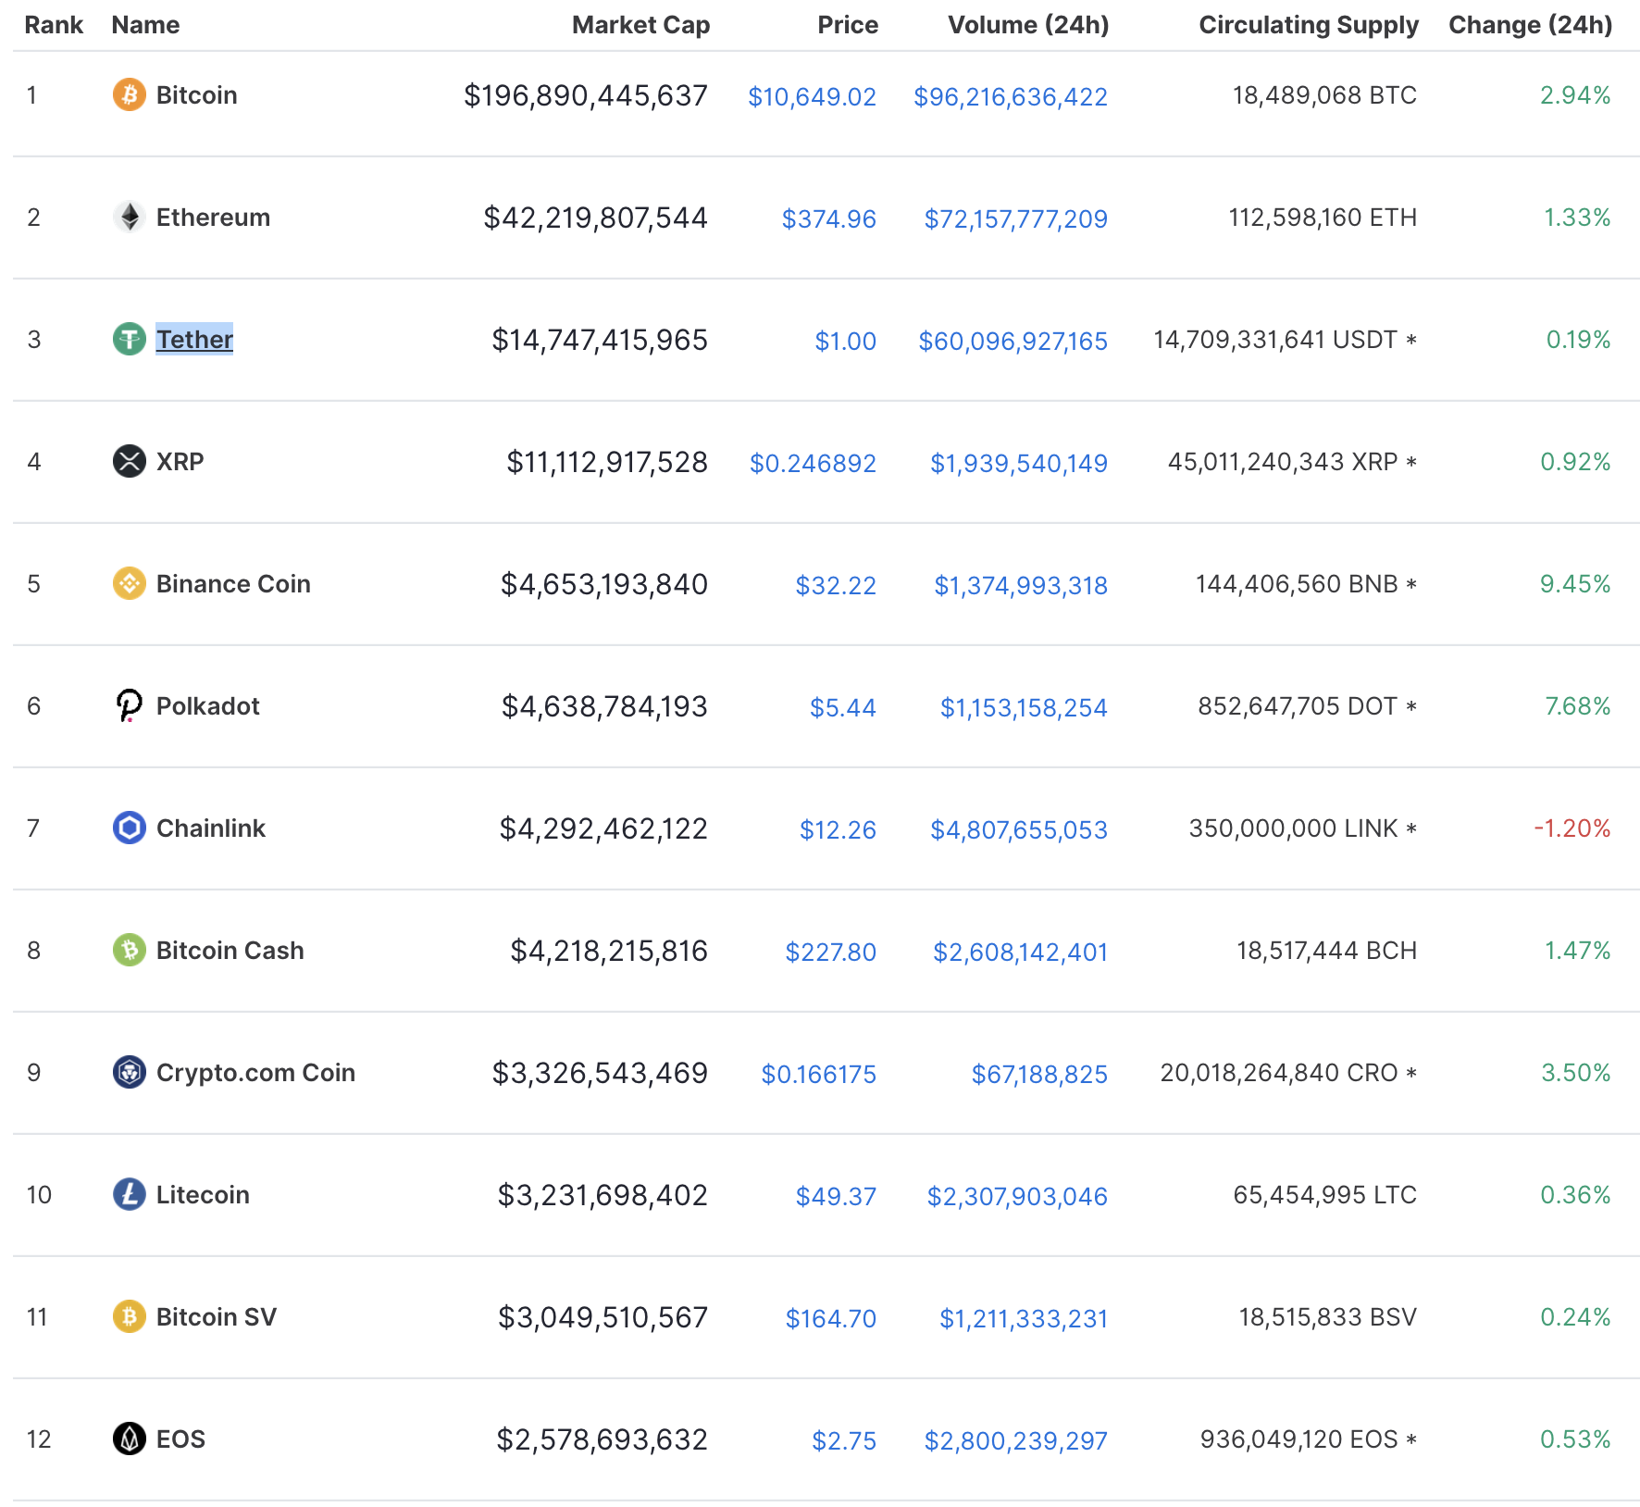
Task: Open the Chainlink name link
Action: coord(210,828)
